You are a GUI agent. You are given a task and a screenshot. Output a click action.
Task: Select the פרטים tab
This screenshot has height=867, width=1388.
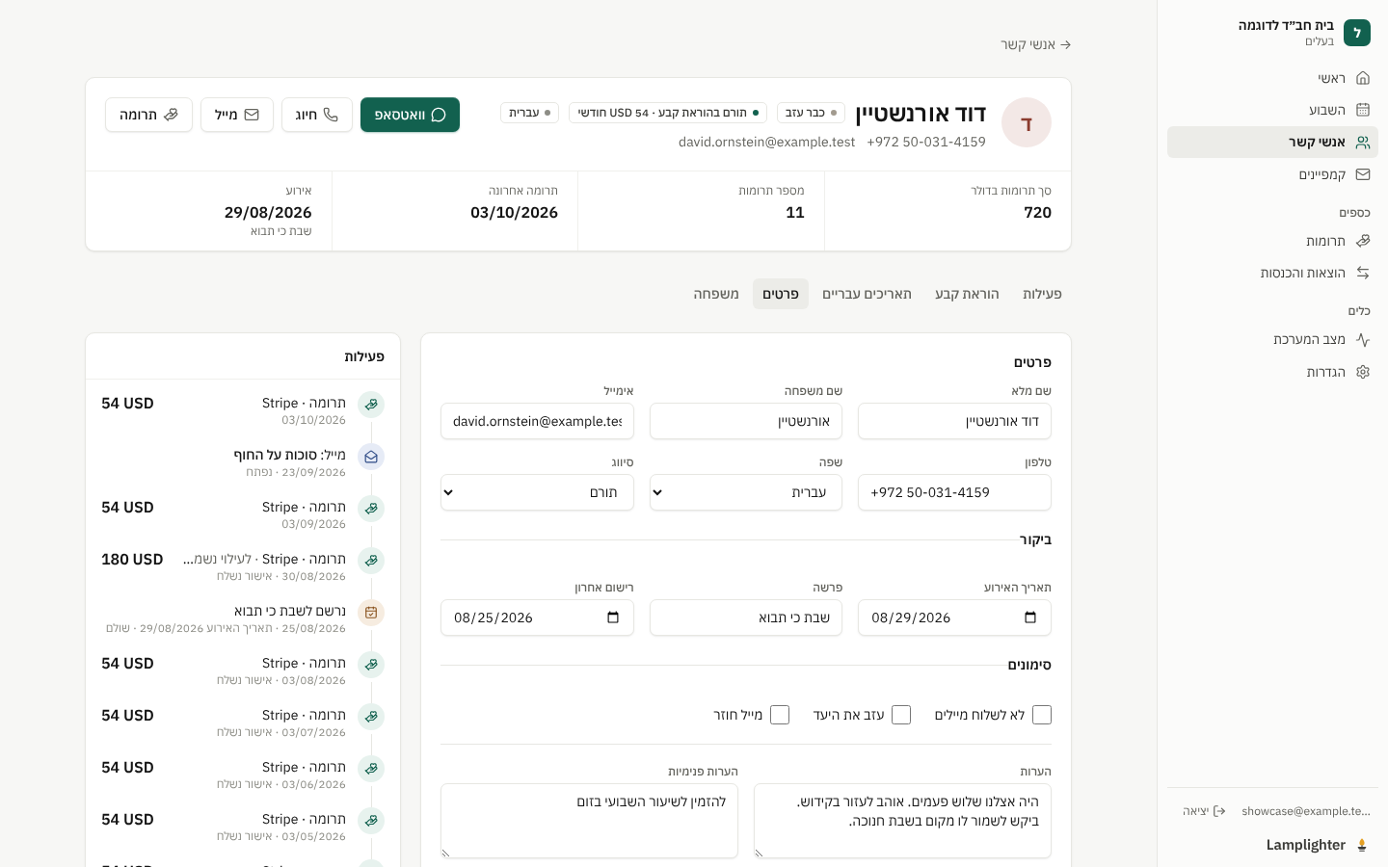pyautogui.click(x=781, y=294)
